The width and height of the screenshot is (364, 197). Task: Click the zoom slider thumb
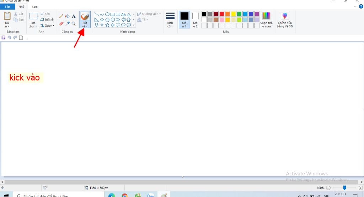coord(344,188)
